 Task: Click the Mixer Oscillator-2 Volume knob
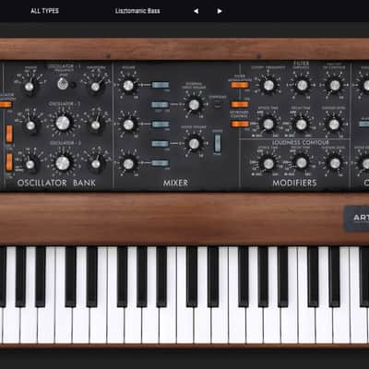[128, 125]
